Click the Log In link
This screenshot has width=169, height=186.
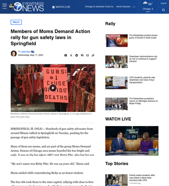coord(163,3)
